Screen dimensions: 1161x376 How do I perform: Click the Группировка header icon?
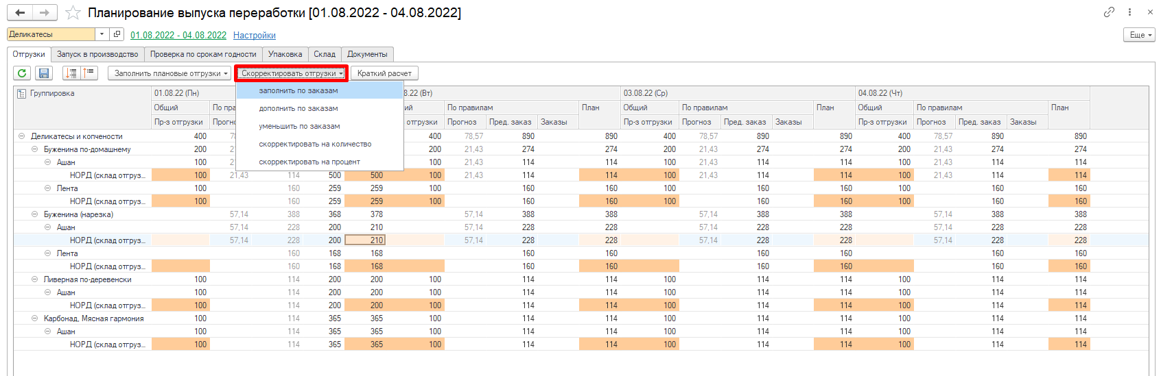tap(22, 93)
